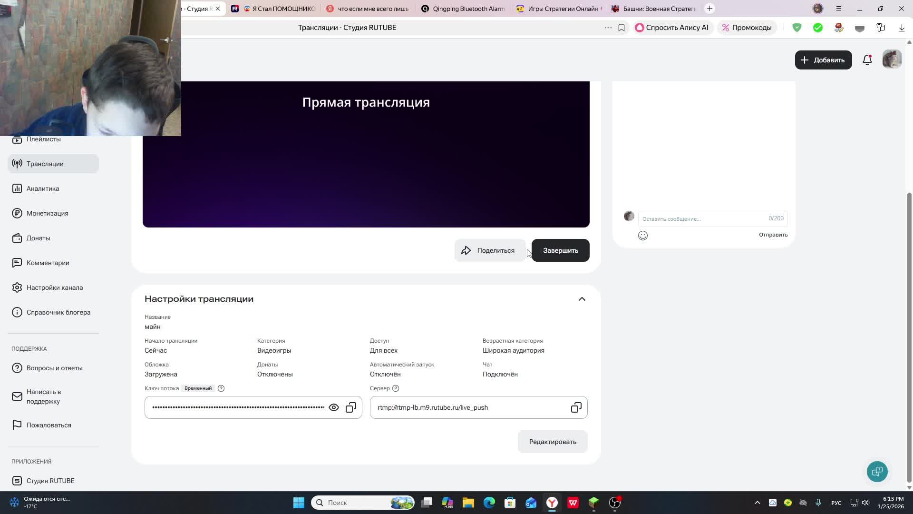
Task: Open Аналитика in the sidebar
Action: [x=43, y=188]
